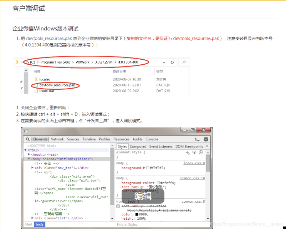
Task: Switch to the Elements tab
Action: point(40,139)
